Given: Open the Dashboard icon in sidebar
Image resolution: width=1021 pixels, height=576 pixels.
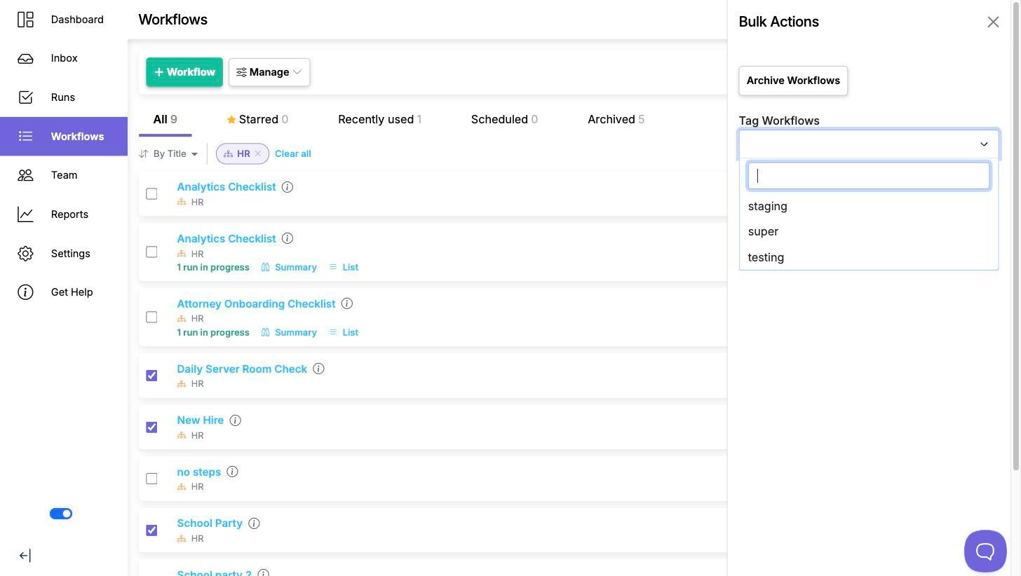Looking at the screenshot, I should [25, 20].
